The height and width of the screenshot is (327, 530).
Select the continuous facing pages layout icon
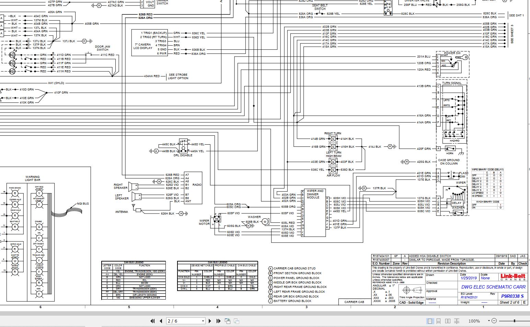click(x=457, y=321)
